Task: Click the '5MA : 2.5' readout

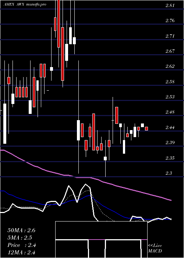Action: [x=20, y=238]
